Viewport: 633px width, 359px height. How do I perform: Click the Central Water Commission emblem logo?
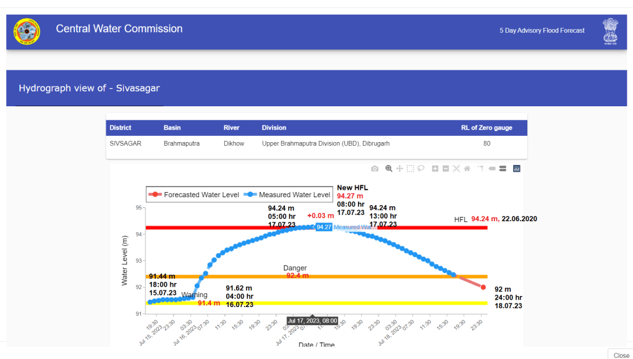click(x=27, y=32)
